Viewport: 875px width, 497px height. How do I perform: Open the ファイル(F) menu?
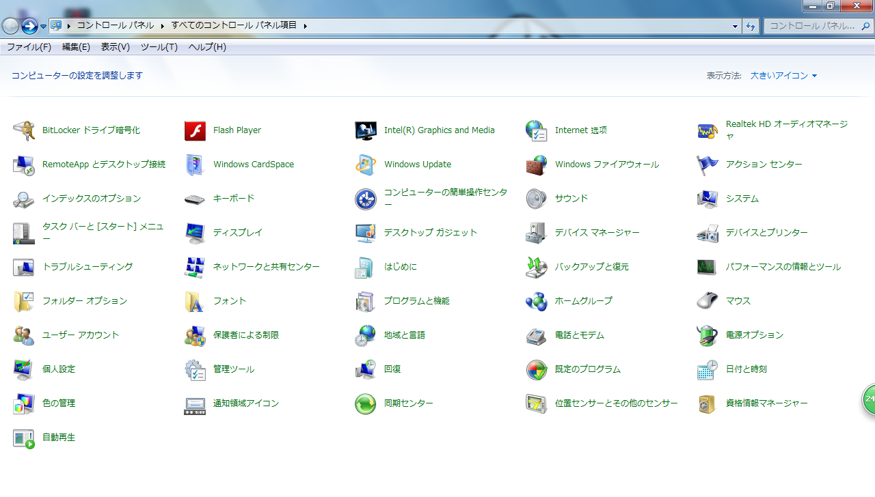pyautogui.click(x=29, y=47)
